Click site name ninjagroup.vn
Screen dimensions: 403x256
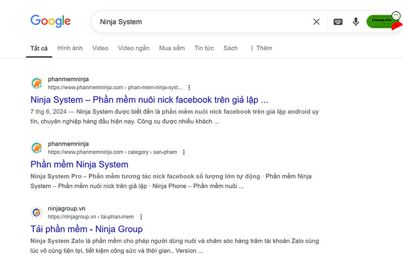[x=66, y=209]
